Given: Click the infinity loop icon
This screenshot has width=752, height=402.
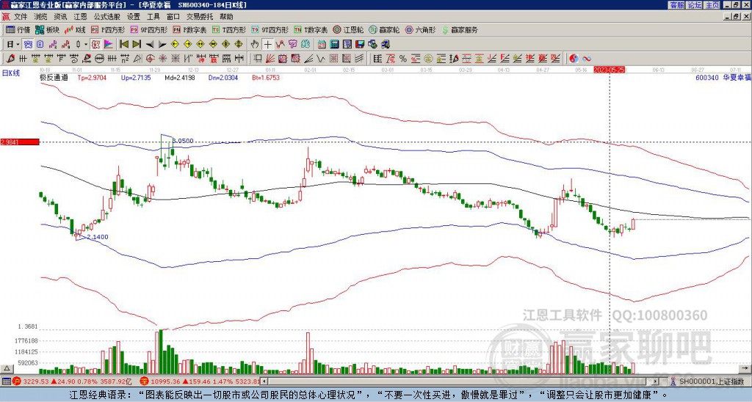Looking at the screenshot, I should [587, 59].
